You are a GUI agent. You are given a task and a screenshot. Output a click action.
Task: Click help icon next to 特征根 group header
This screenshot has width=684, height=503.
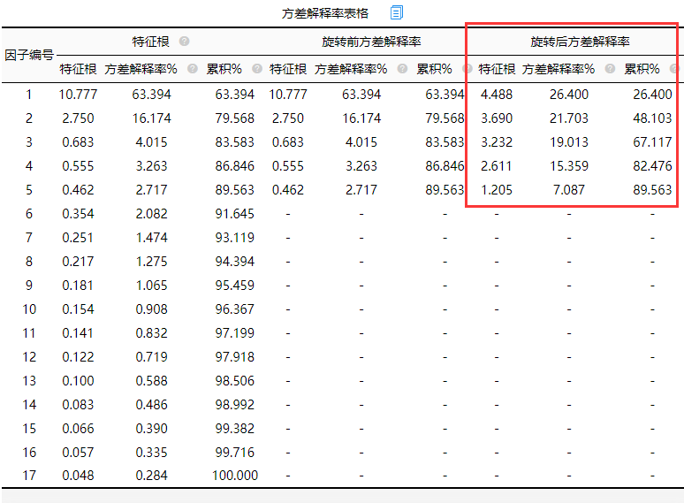click(185, 42)
